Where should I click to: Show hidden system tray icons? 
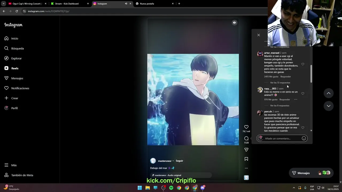pyautogui.click(x=294, y=188)
